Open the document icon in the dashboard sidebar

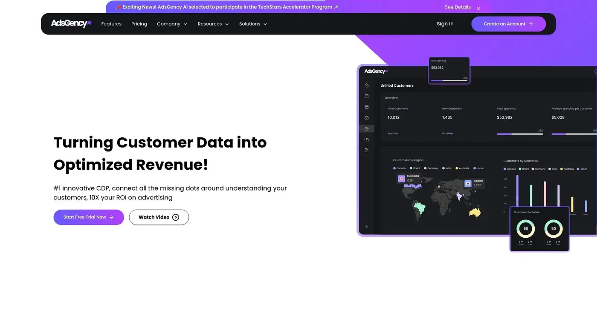pyautogui.click(x=366, y=151)
